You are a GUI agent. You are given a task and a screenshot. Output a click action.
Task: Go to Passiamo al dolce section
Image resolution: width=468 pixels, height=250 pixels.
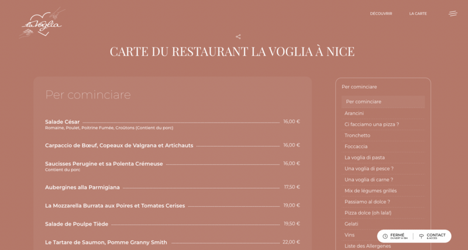[367, 202]
